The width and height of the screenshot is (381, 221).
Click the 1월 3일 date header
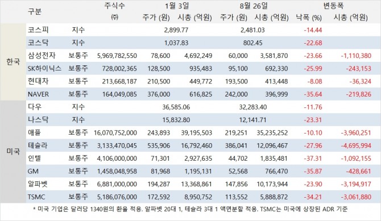tap(177, 6)
